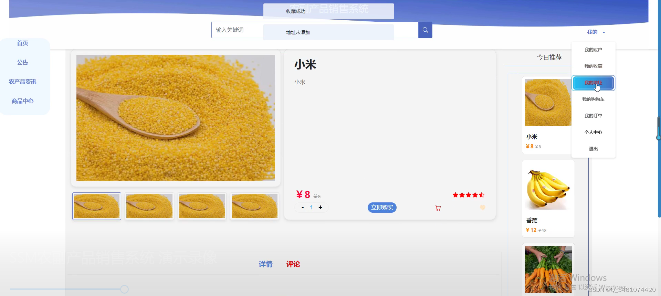Select the fourth millet thumbnail
Viewport: 661px width, 296px height.
click(x=254, y=206)
